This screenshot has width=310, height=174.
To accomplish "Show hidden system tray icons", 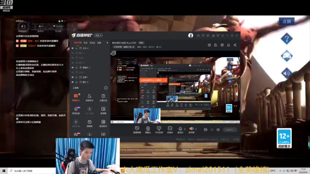I will (280, 171).
